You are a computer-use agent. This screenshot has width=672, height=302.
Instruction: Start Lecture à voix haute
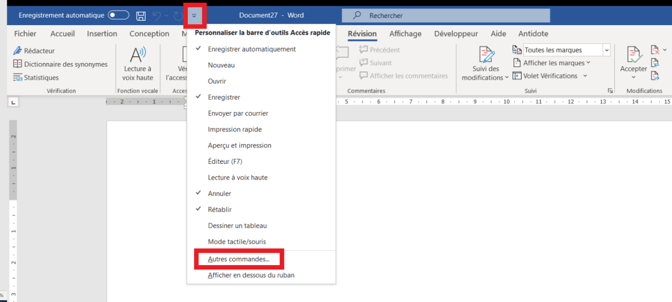(138, 64)
